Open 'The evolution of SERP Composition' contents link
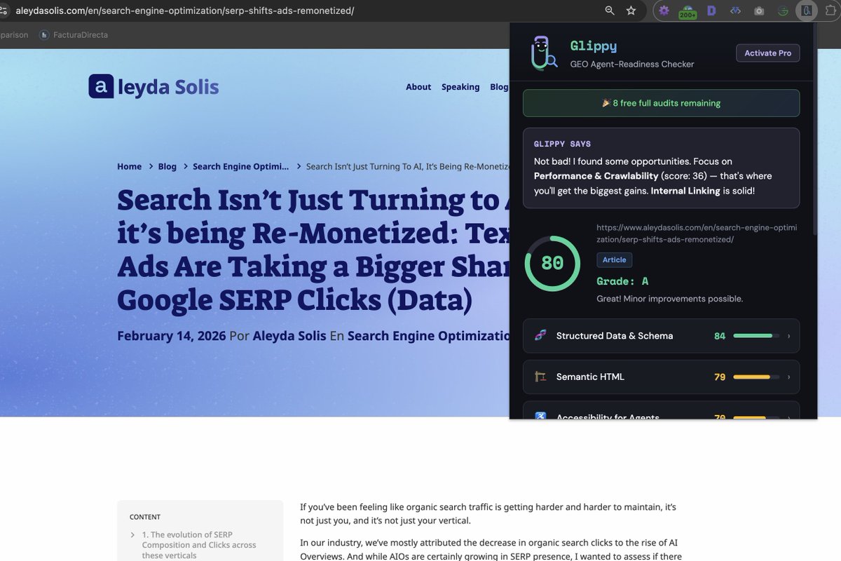 [199, 545]
